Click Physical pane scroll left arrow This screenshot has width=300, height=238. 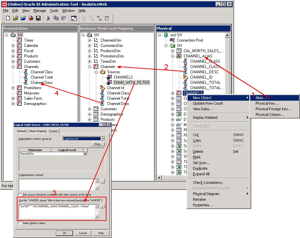159,178
